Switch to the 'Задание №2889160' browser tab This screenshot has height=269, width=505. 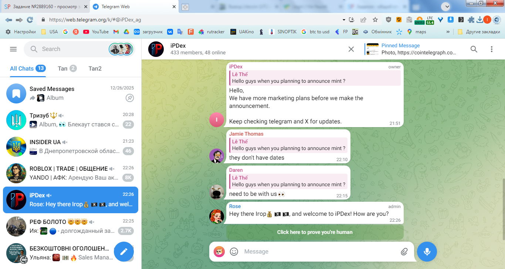tap(45, 7)
